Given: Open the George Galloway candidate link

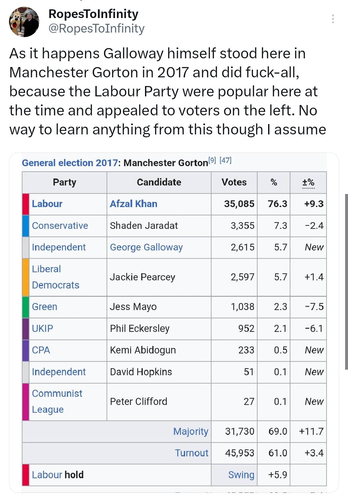Looking at the screenshot, I should pyautogui.click(x=146, y=247).
